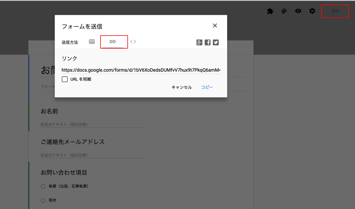
Task: Click the お名前 question title
Action: (x=49, y=111)
